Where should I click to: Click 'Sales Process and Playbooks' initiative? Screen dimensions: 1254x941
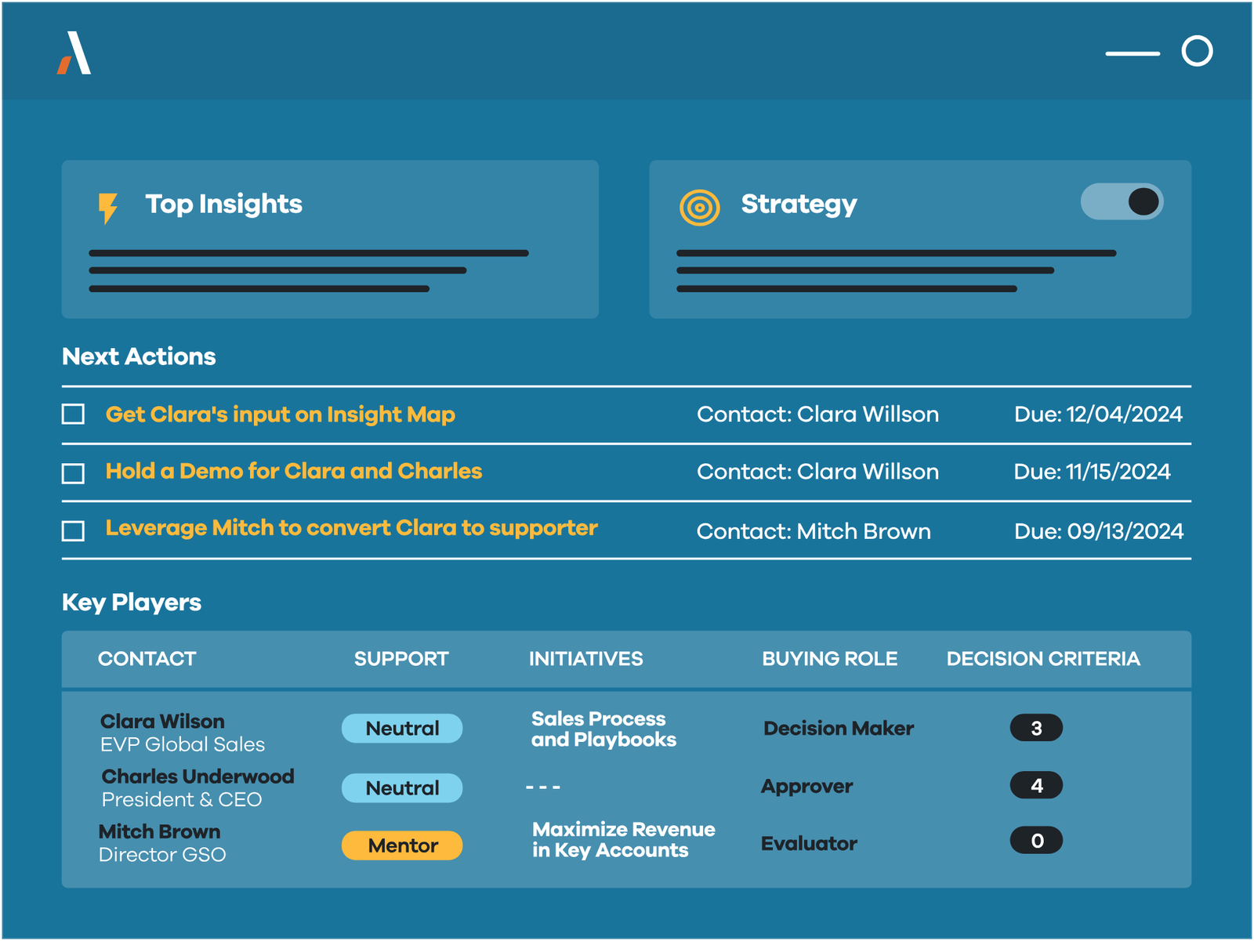[603, 729]
